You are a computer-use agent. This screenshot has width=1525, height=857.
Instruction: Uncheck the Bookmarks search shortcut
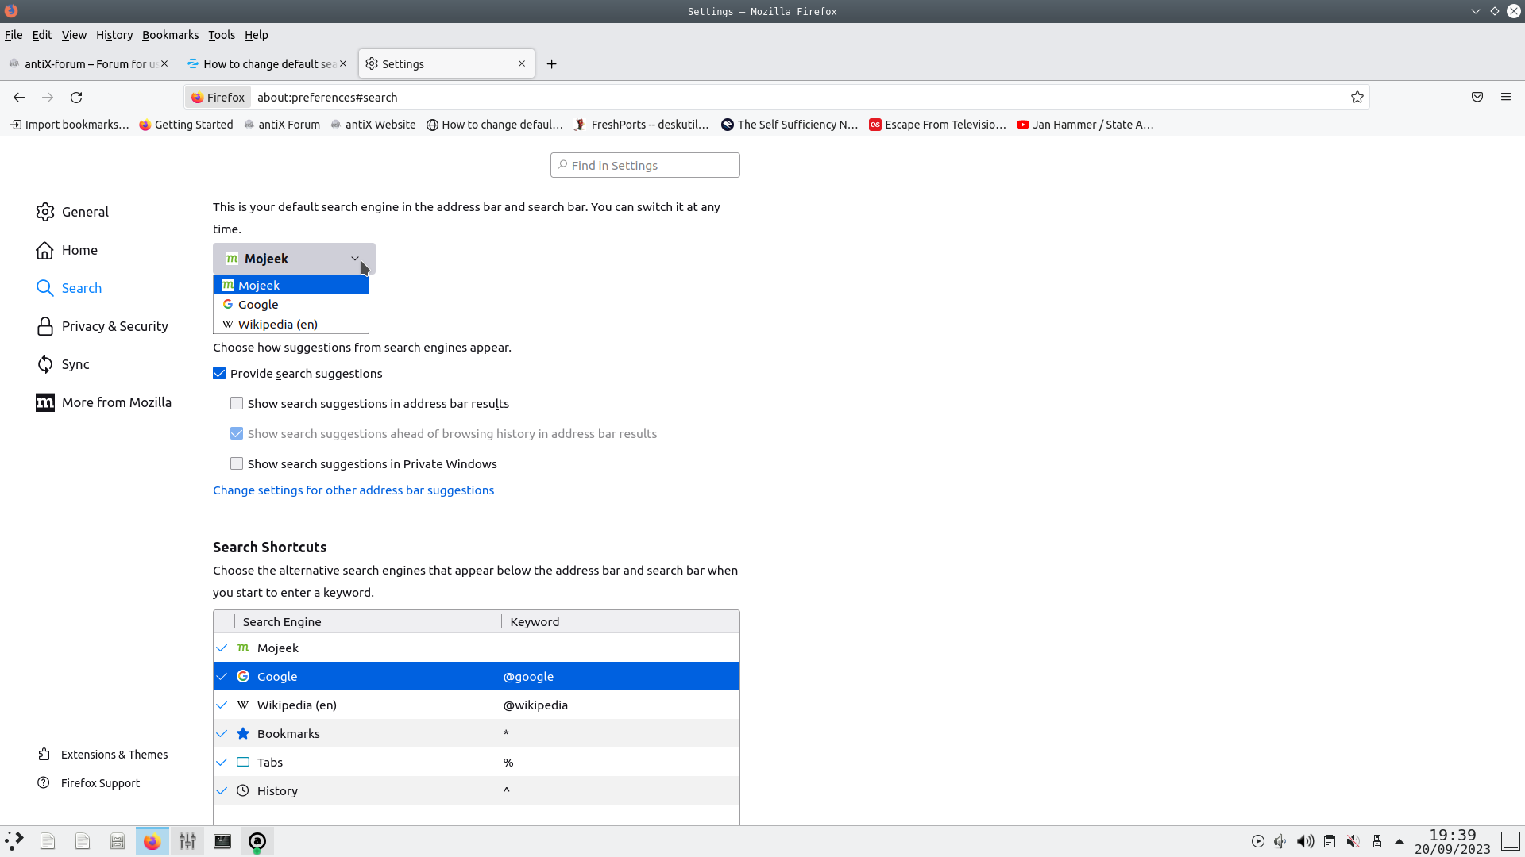(222, 734)
